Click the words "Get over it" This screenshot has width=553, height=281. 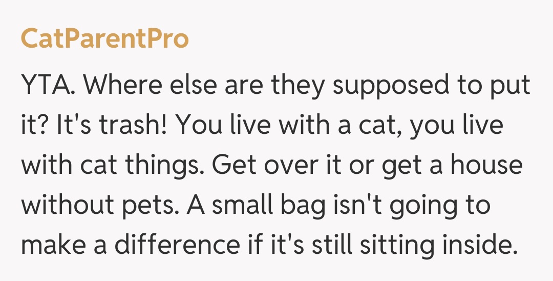click(266, 166)
